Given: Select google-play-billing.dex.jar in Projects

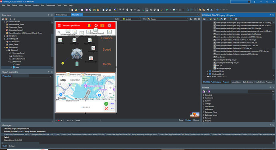Looking at the screenshot, I should (x=226, y=60).
